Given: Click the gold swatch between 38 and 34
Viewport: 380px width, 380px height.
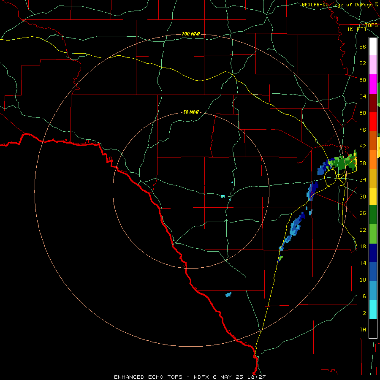Looking at the screenshot, I should tap(373, 179).
